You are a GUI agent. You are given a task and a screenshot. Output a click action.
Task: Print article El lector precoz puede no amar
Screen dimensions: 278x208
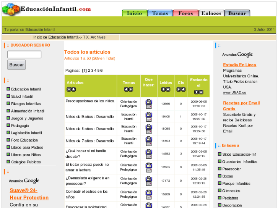149,165
